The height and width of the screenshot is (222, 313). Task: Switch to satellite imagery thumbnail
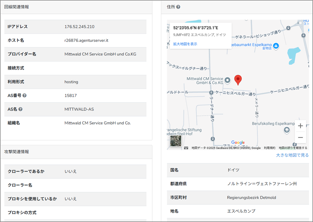176,141
